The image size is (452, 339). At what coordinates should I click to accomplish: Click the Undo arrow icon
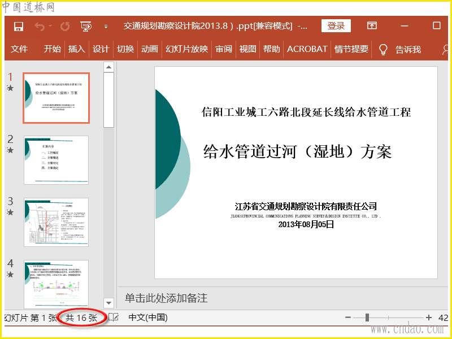point(40,27)
